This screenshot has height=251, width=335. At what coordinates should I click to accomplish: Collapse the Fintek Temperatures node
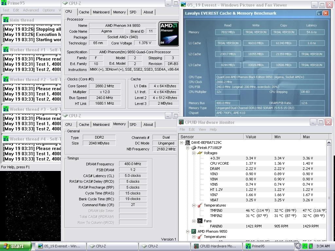[194, 205]
